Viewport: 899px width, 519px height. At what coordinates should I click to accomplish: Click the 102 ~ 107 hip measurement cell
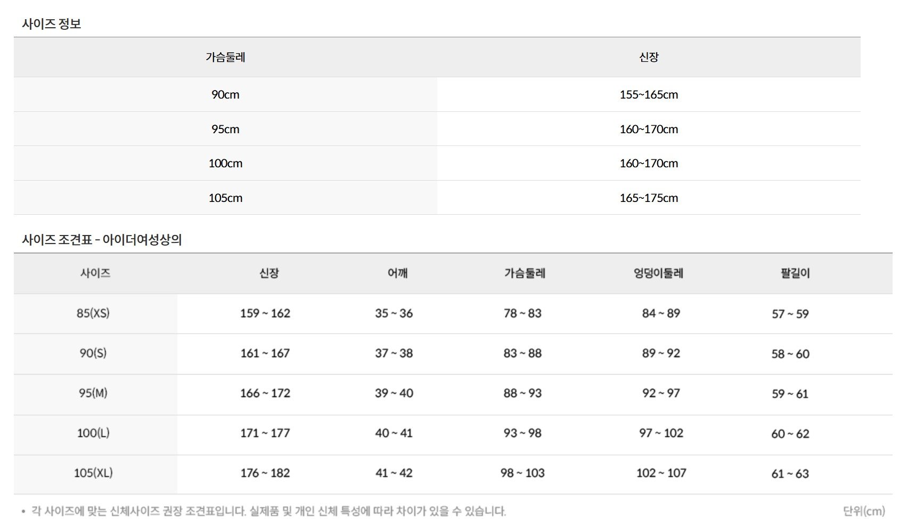(661, 473)
